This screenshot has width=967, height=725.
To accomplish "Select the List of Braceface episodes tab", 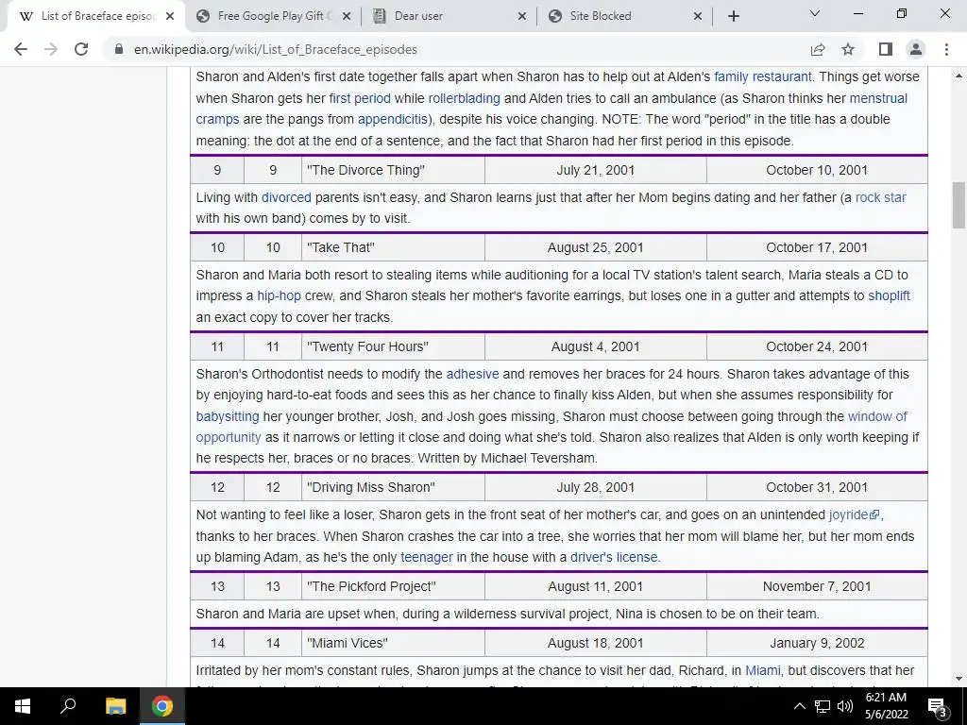I will (x=95, y=16).
